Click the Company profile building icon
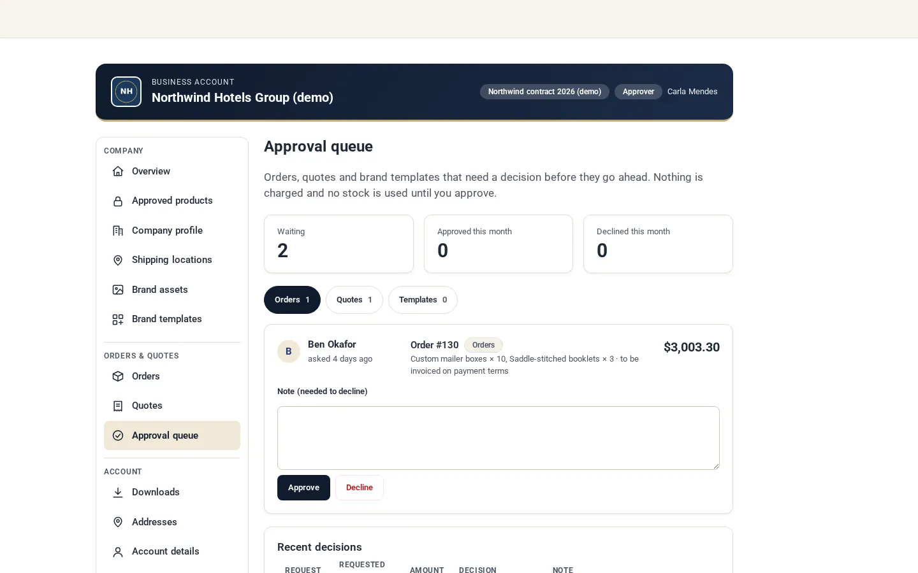918x573 pixels. click(118, 230)
